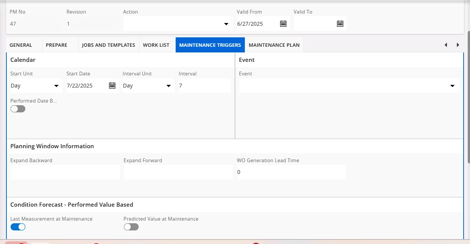This screenshot has width=470, height=244.
Task: Open the Maintenance Plan tab
Action: (274, 45)
